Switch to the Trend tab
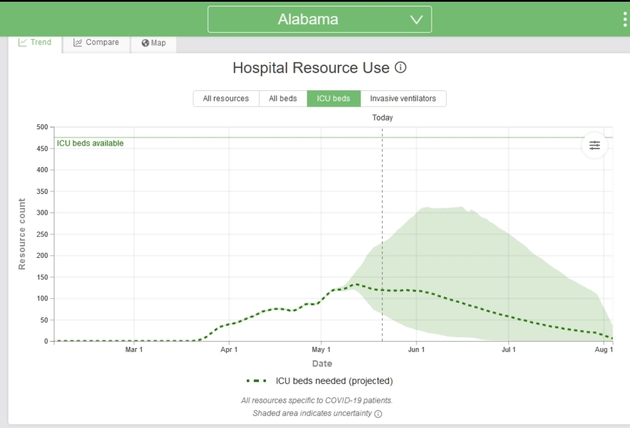The width and height of the screenshot is (630, 428). [35, 43]
